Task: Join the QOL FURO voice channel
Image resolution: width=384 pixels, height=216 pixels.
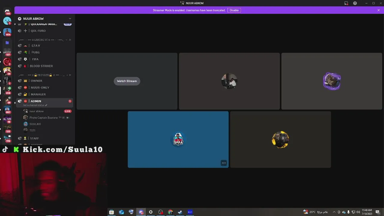Action: [x=44, y=31]
